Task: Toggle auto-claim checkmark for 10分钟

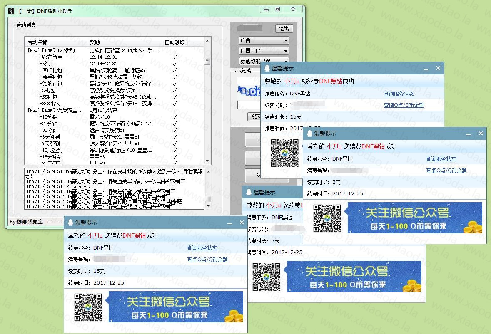Action: (175, 116)
